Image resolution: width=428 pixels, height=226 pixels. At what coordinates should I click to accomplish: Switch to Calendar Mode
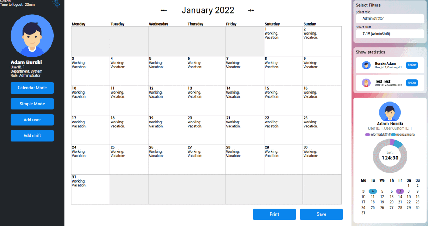[32, 88]
